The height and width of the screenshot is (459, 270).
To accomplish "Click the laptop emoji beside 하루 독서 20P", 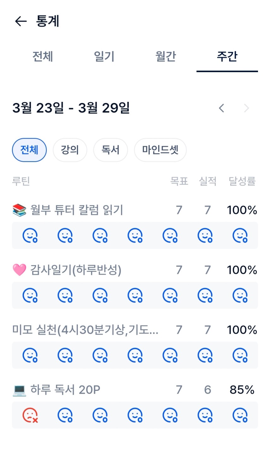I will click(x=19, y=390).
